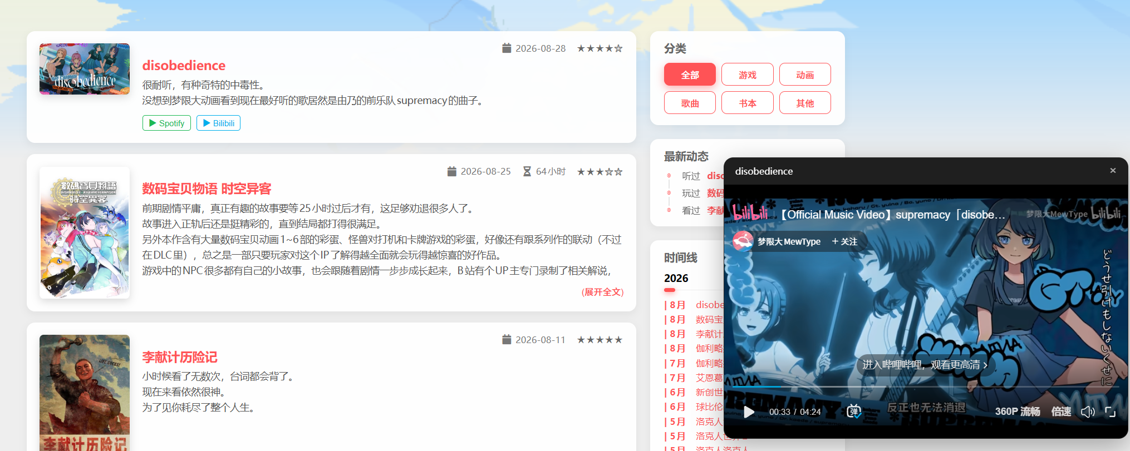This screenshot has height=451, width=1130.
Task: Open the 数码宝贝物语 时空异客 entry title
Action: [x=207, y=189]
